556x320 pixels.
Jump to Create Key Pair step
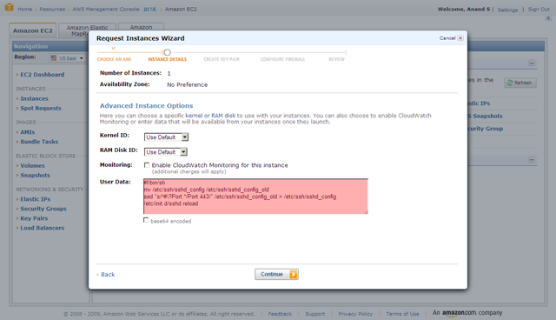222,59
